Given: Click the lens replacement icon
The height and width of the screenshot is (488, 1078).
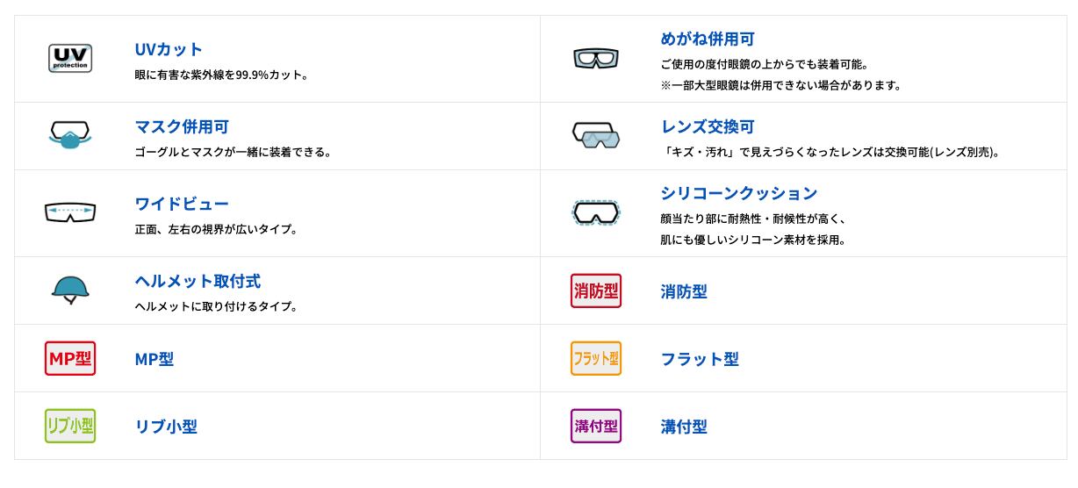Looking at the screenshot, I should [x=596, y=135].
